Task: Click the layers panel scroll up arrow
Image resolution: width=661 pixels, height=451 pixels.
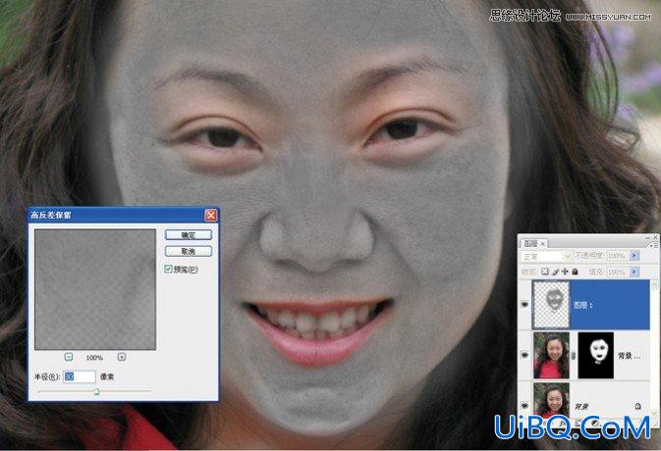Action: pos(654,285)
